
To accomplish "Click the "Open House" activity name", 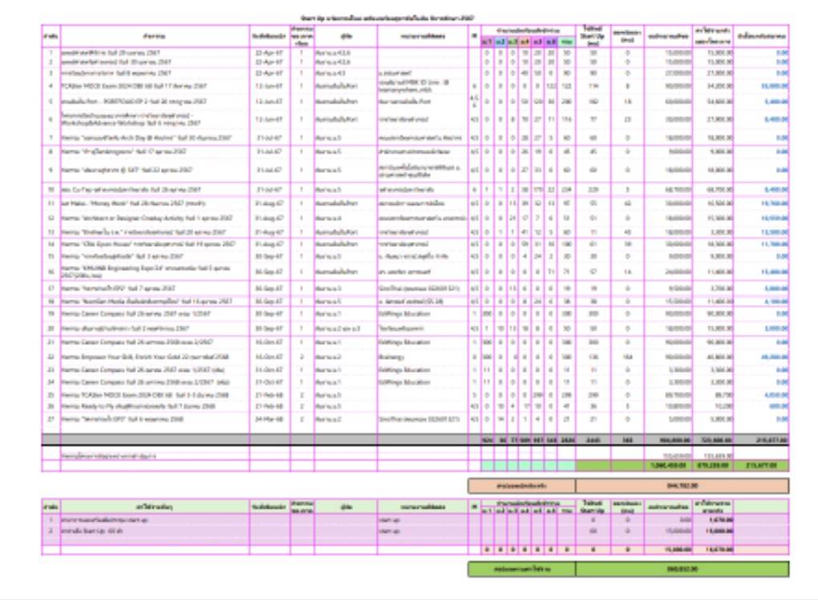I will tap(148, 244).
